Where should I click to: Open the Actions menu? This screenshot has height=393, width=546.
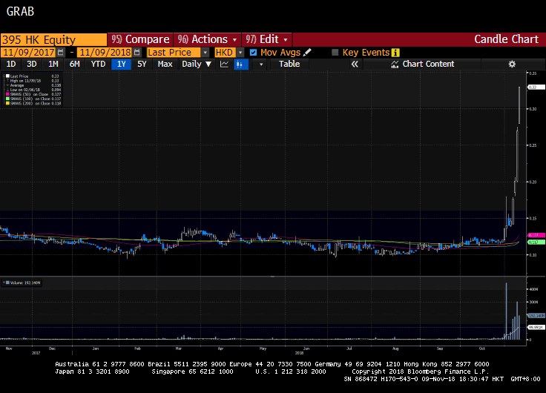click(x=208, y=39)
